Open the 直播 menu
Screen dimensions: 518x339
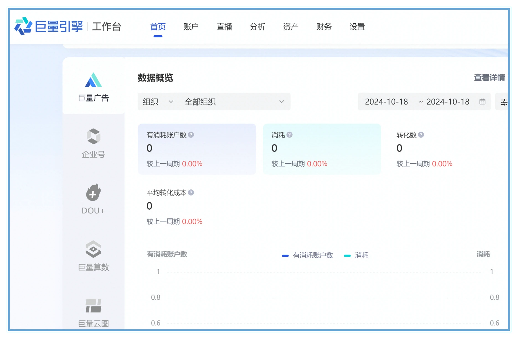(x=224, y=27)
